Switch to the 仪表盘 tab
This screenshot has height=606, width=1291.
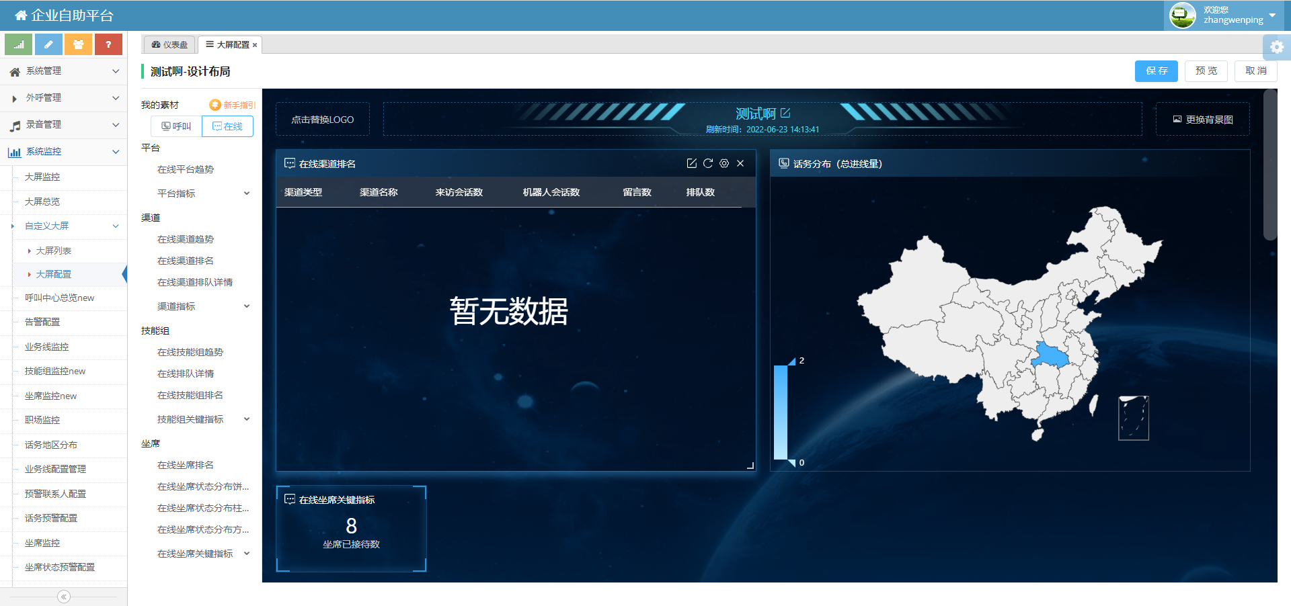point(169,45)
